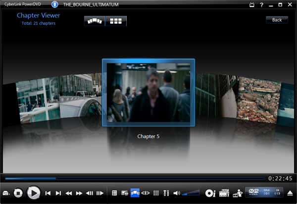The height and width of the screenshot is (204, 297).
Task: Step forward one frame
Action: coord(100,193)
